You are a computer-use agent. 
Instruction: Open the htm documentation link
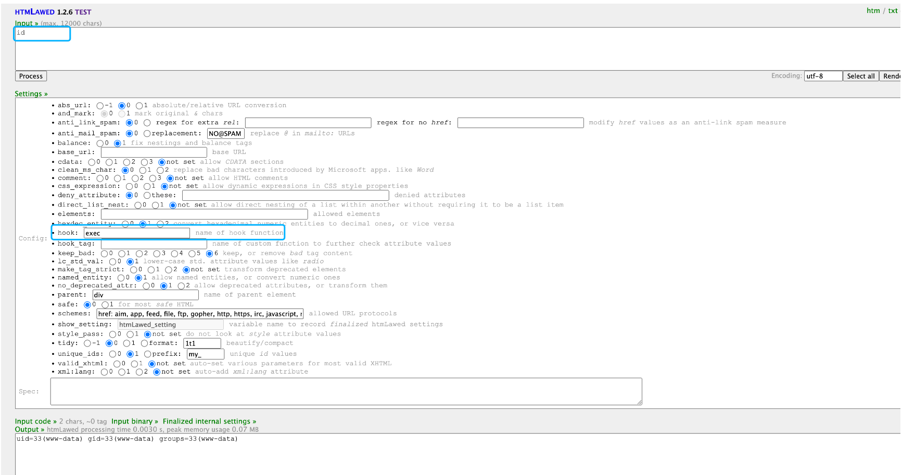point(873,11)
